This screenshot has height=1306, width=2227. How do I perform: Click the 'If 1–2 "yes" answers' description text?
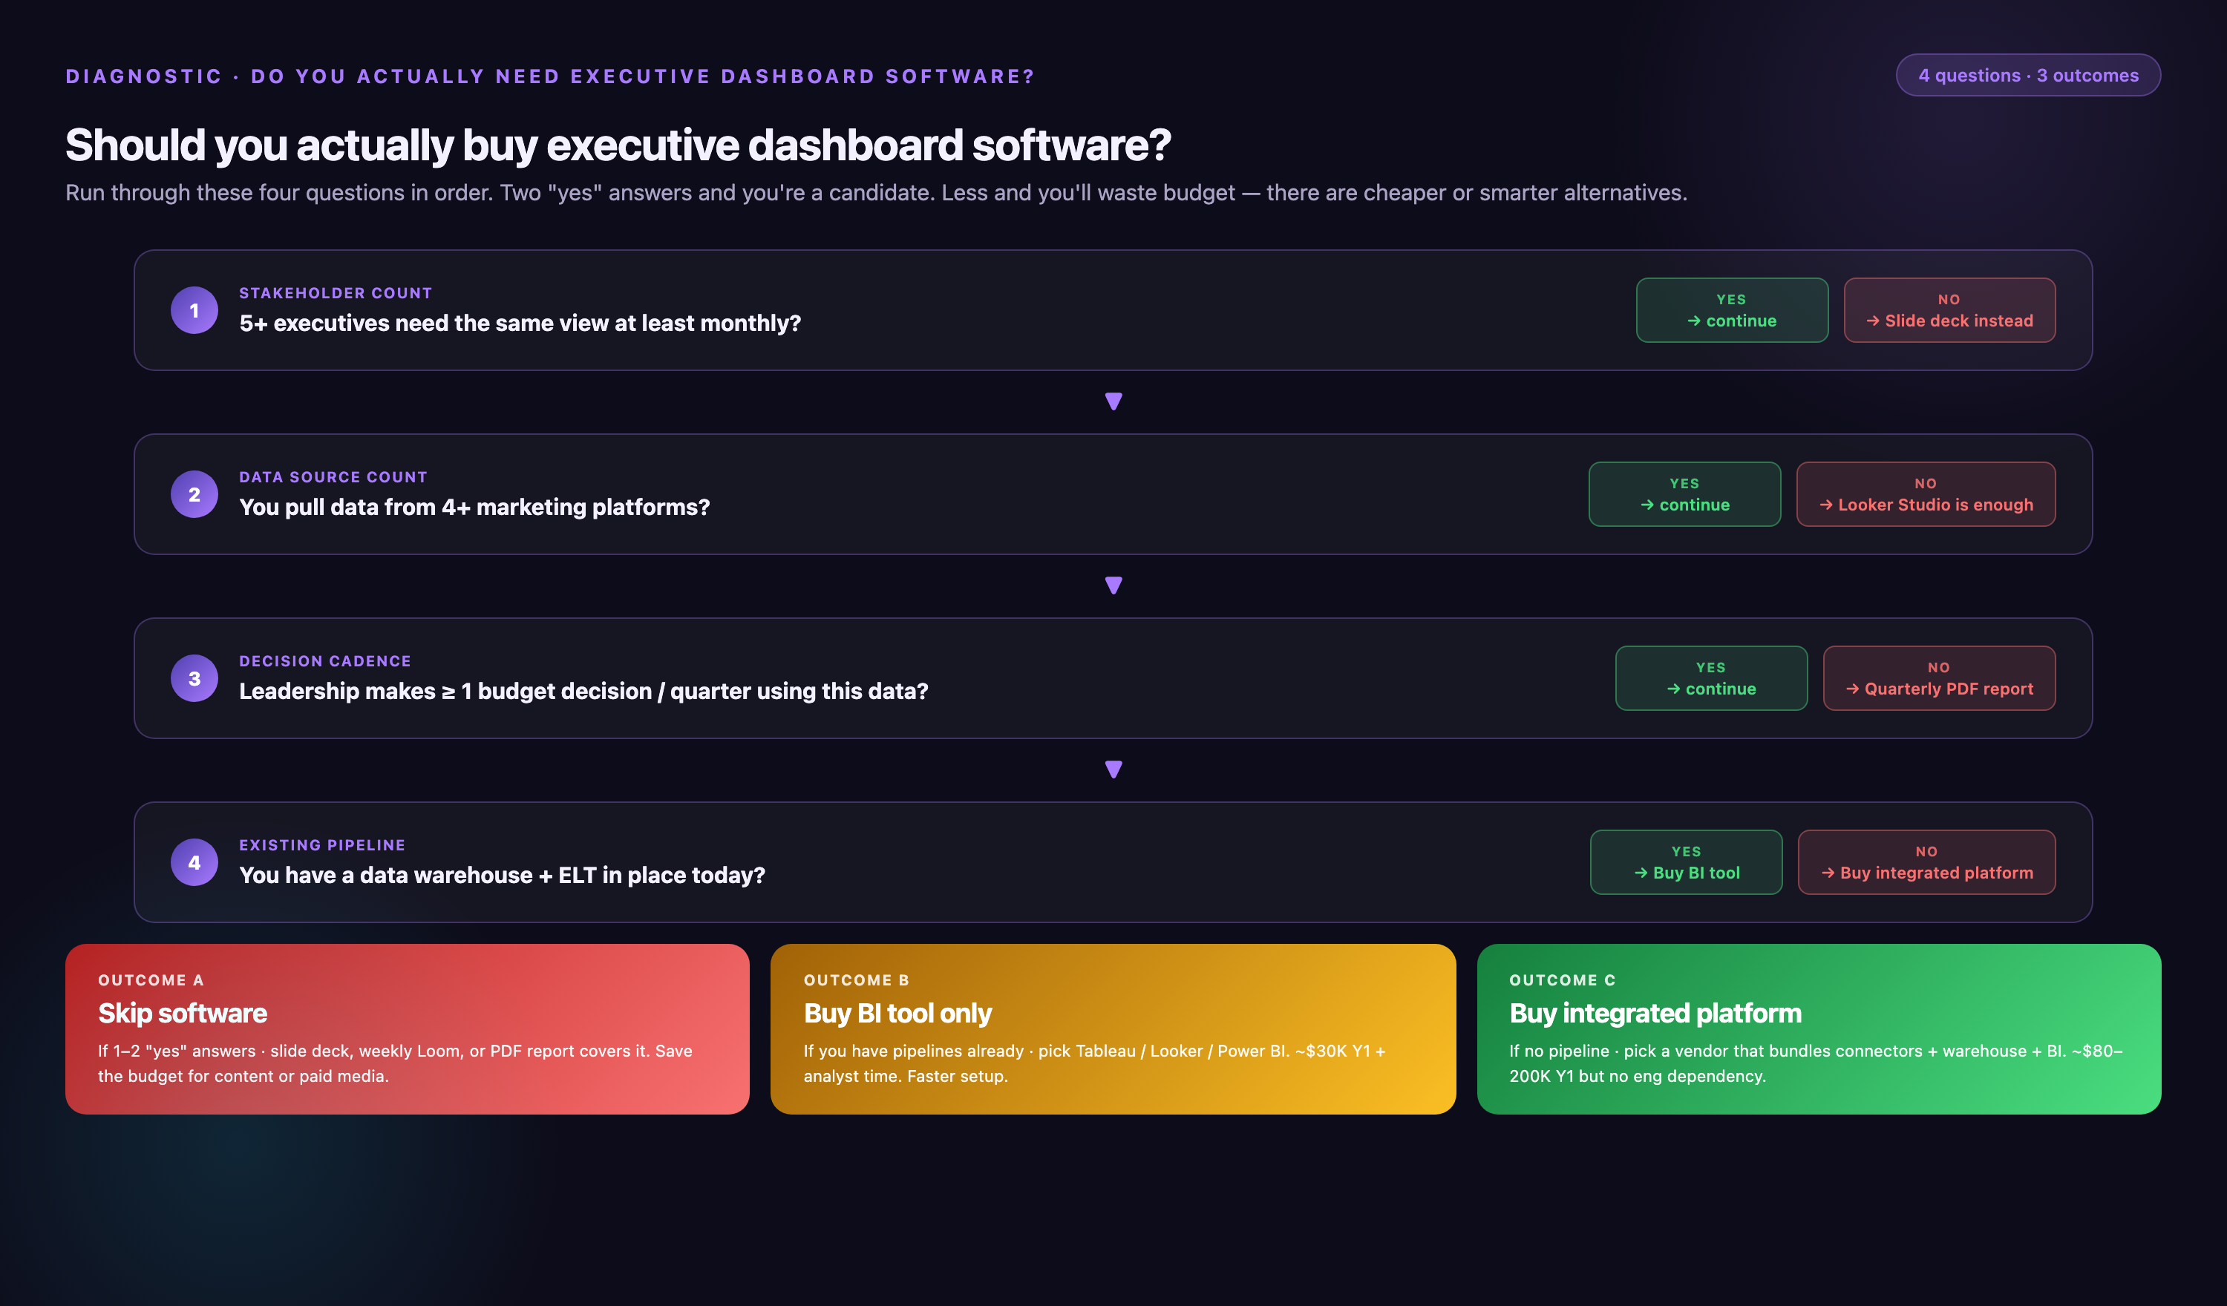(395, 1063)
